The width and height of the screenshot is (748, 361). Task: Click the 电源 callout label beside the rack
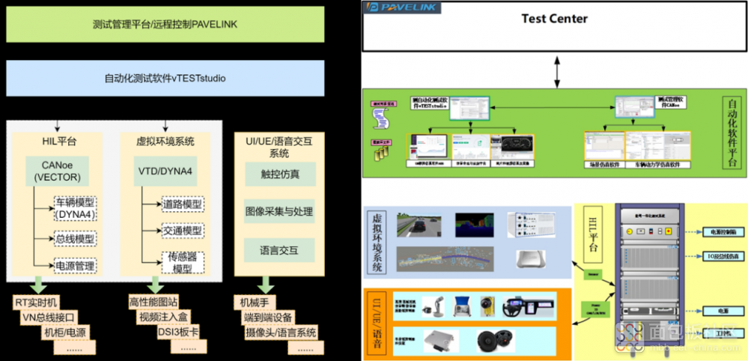pos(723,310)
